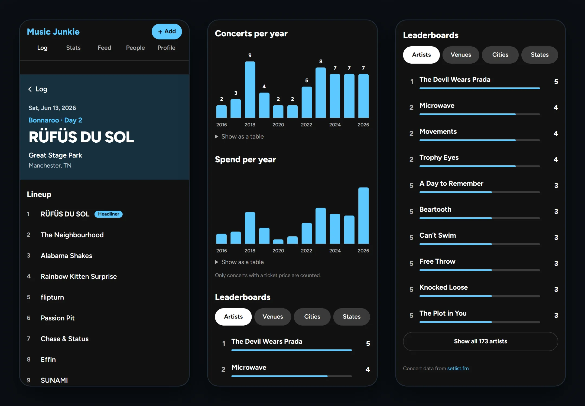
Task: Select Chase & Status in the lineup
Action: [65, 339]
